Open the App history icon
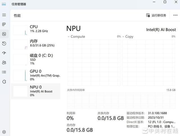 4,44
